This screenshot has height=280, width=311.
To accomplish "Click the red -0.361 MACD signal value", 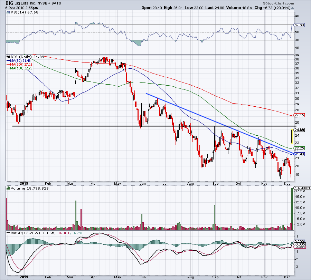I will [x=64, y=233].
